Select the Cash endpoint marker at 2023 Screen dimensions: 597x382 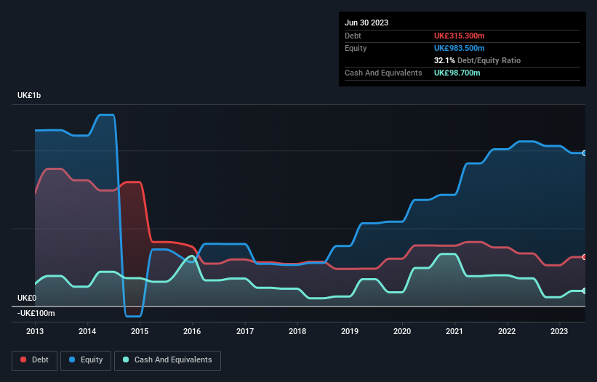585,290
